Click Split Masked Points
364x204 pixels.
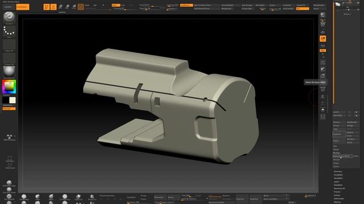(206, 8)
